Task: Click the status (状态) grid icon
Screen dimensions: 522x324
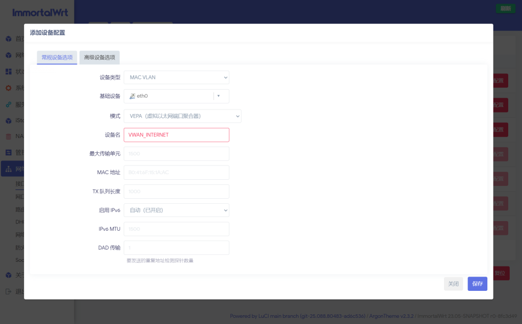Action: click(9, 71)
